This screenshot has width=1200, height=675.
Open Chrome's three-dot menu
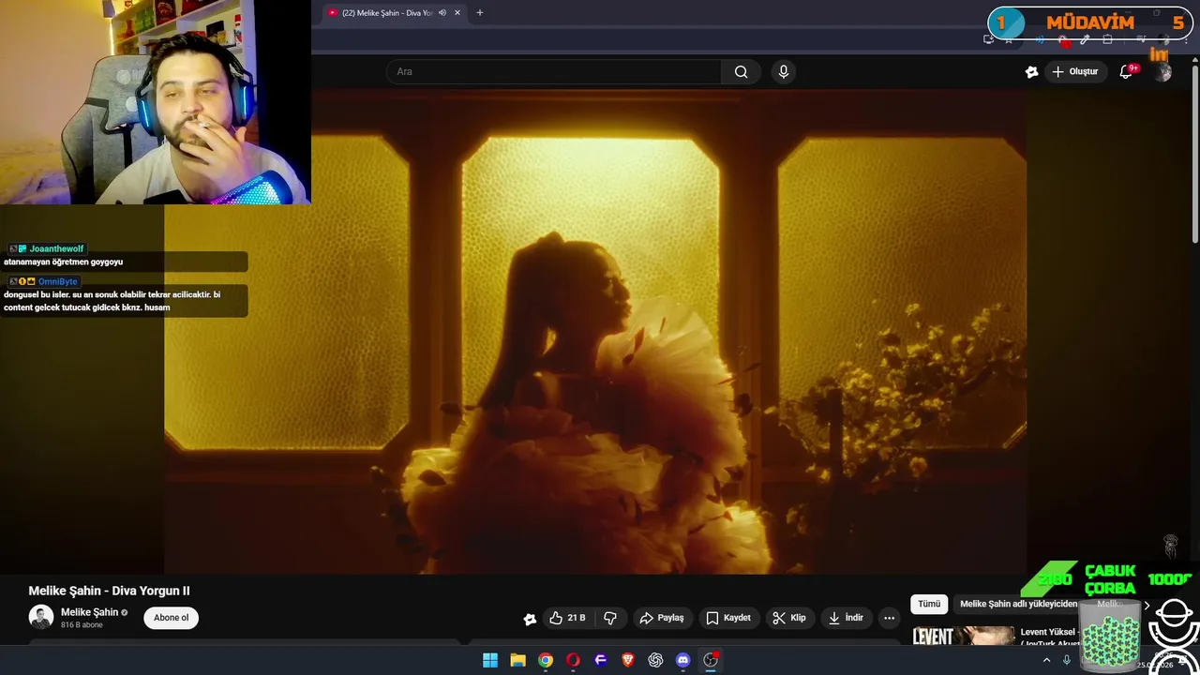(1186, 40)
